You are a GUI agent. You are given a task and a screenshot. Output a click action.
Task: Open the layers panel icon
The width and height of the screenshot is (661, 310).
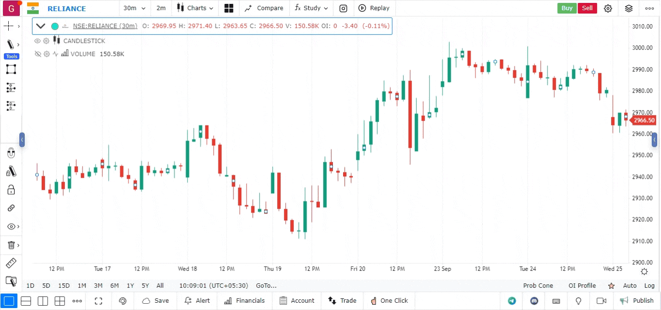[x=629, y=8]
